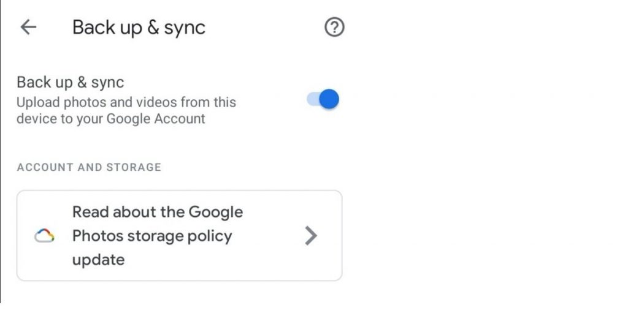Click the word "Google" in the storage card

[x=215, y=212]
